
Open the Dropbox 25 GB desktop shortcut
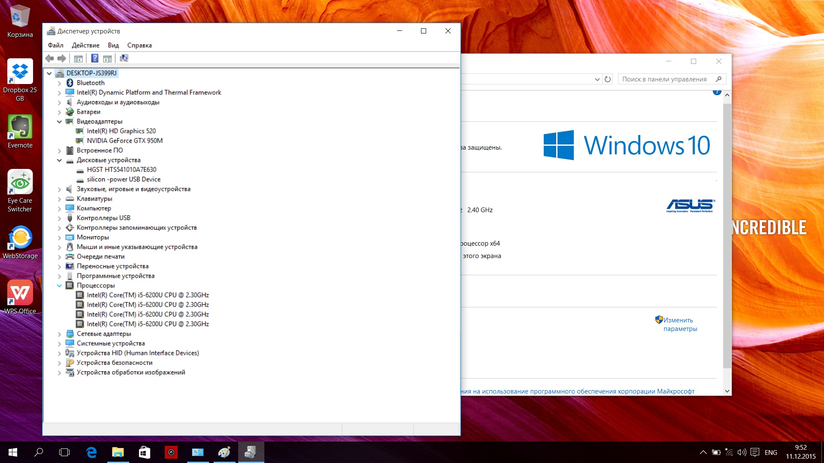pos(20,81)
